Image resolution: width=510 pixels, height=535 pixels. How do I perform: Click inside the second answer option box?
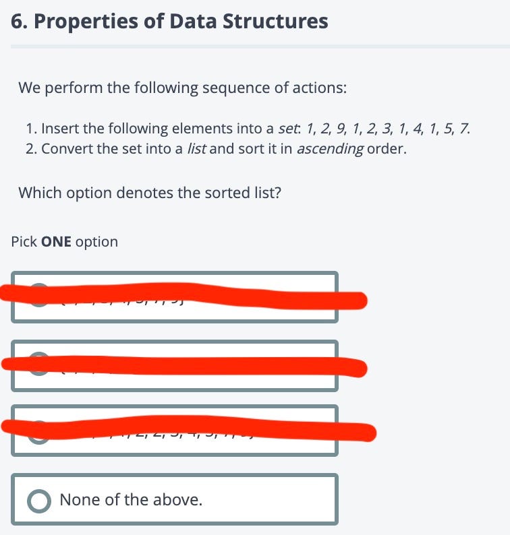(x=175, y=365)
